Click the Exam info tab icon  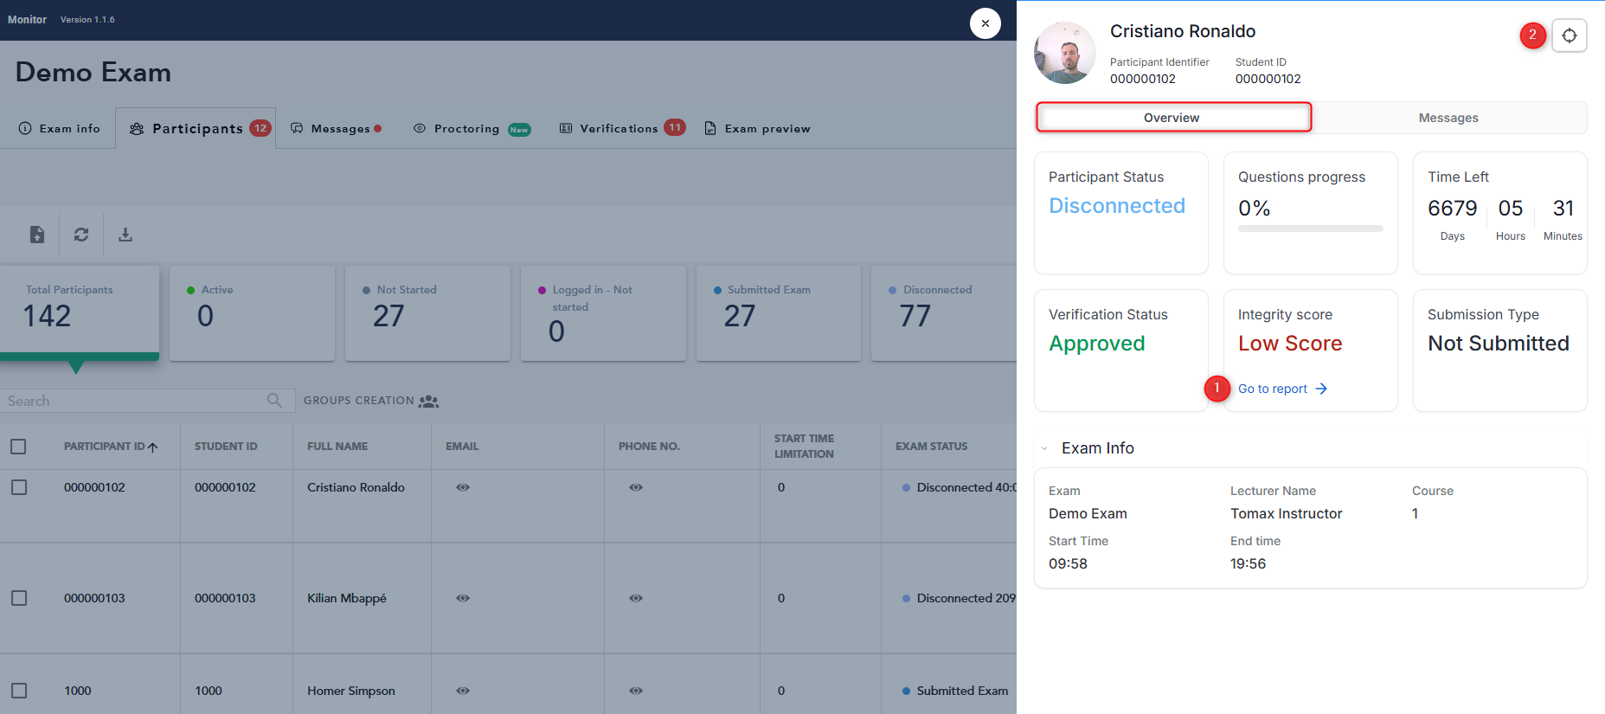(x=25, y=128)
